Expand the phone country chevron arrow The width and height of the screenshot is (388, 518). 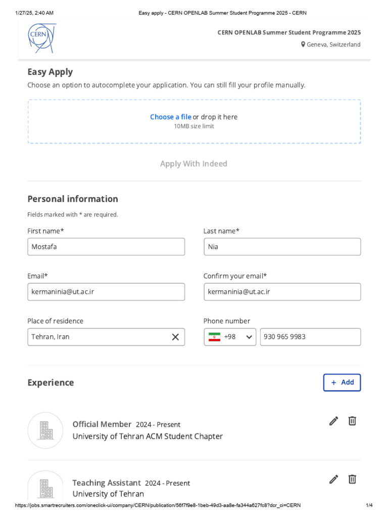click(x=249, y=337)
